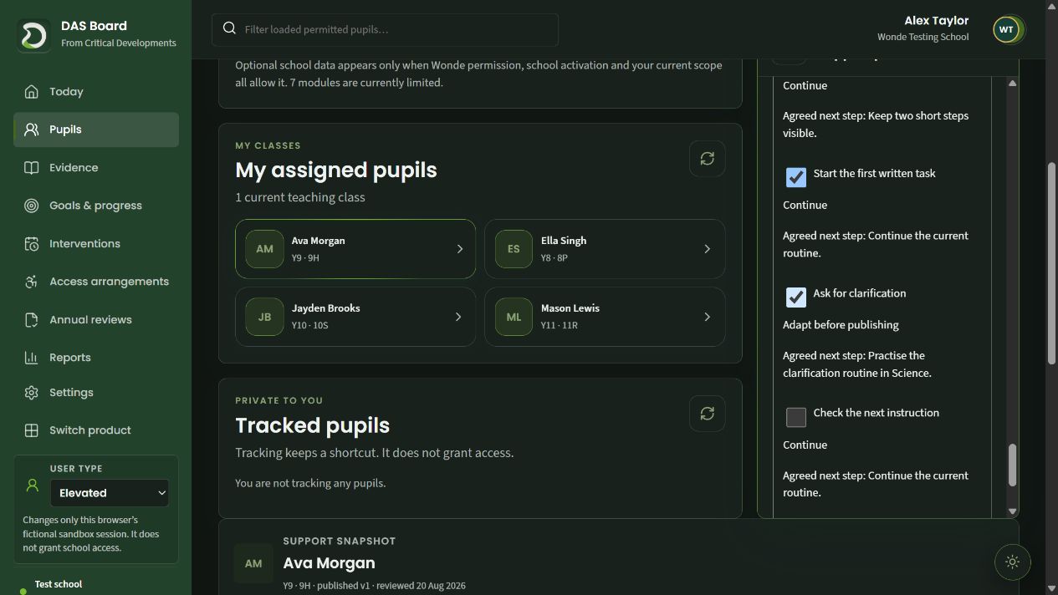
Task: Click the main page vertical scrollbar thumb
Action: coord(1052,262)
